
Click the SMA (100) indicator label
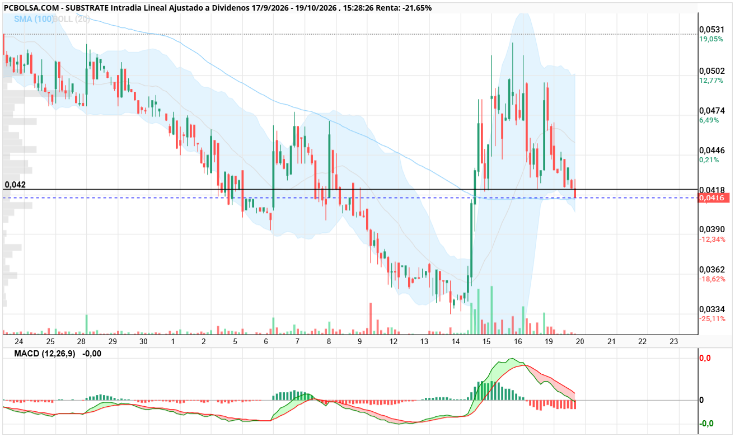point(33,18)
